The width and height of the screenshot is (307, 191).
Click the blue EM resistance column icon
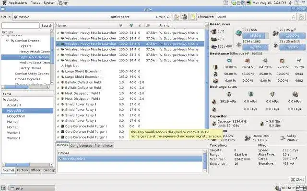click(x=230, y=61)
